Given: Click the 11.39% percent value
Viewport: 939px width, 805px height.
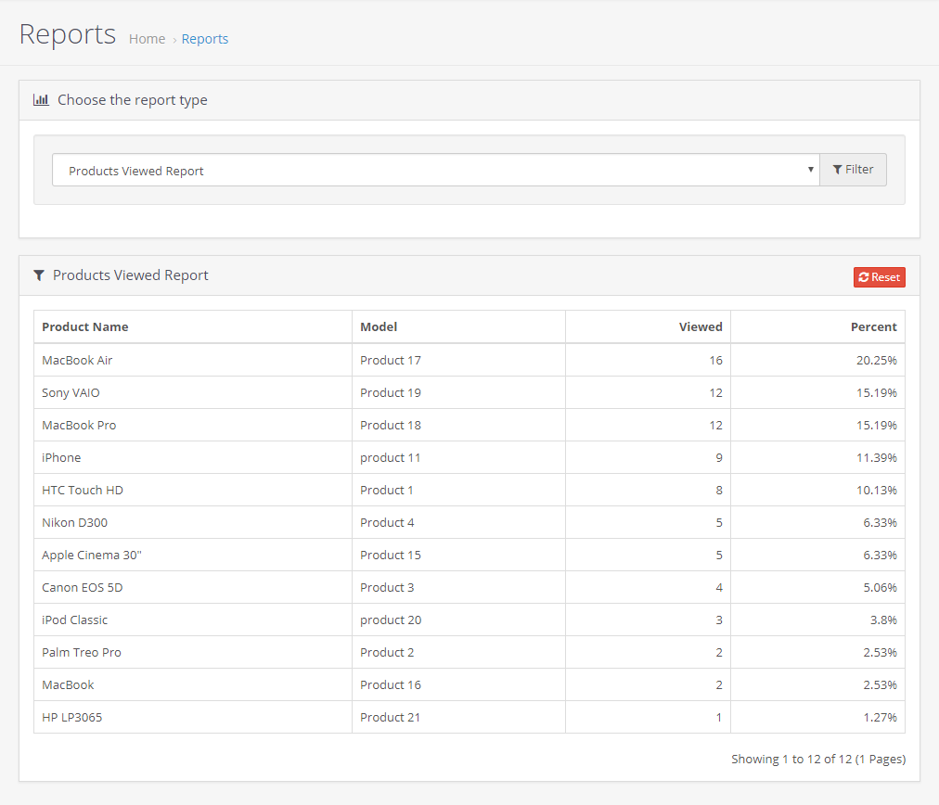Looking at the screenshot, I should (877, 457).
